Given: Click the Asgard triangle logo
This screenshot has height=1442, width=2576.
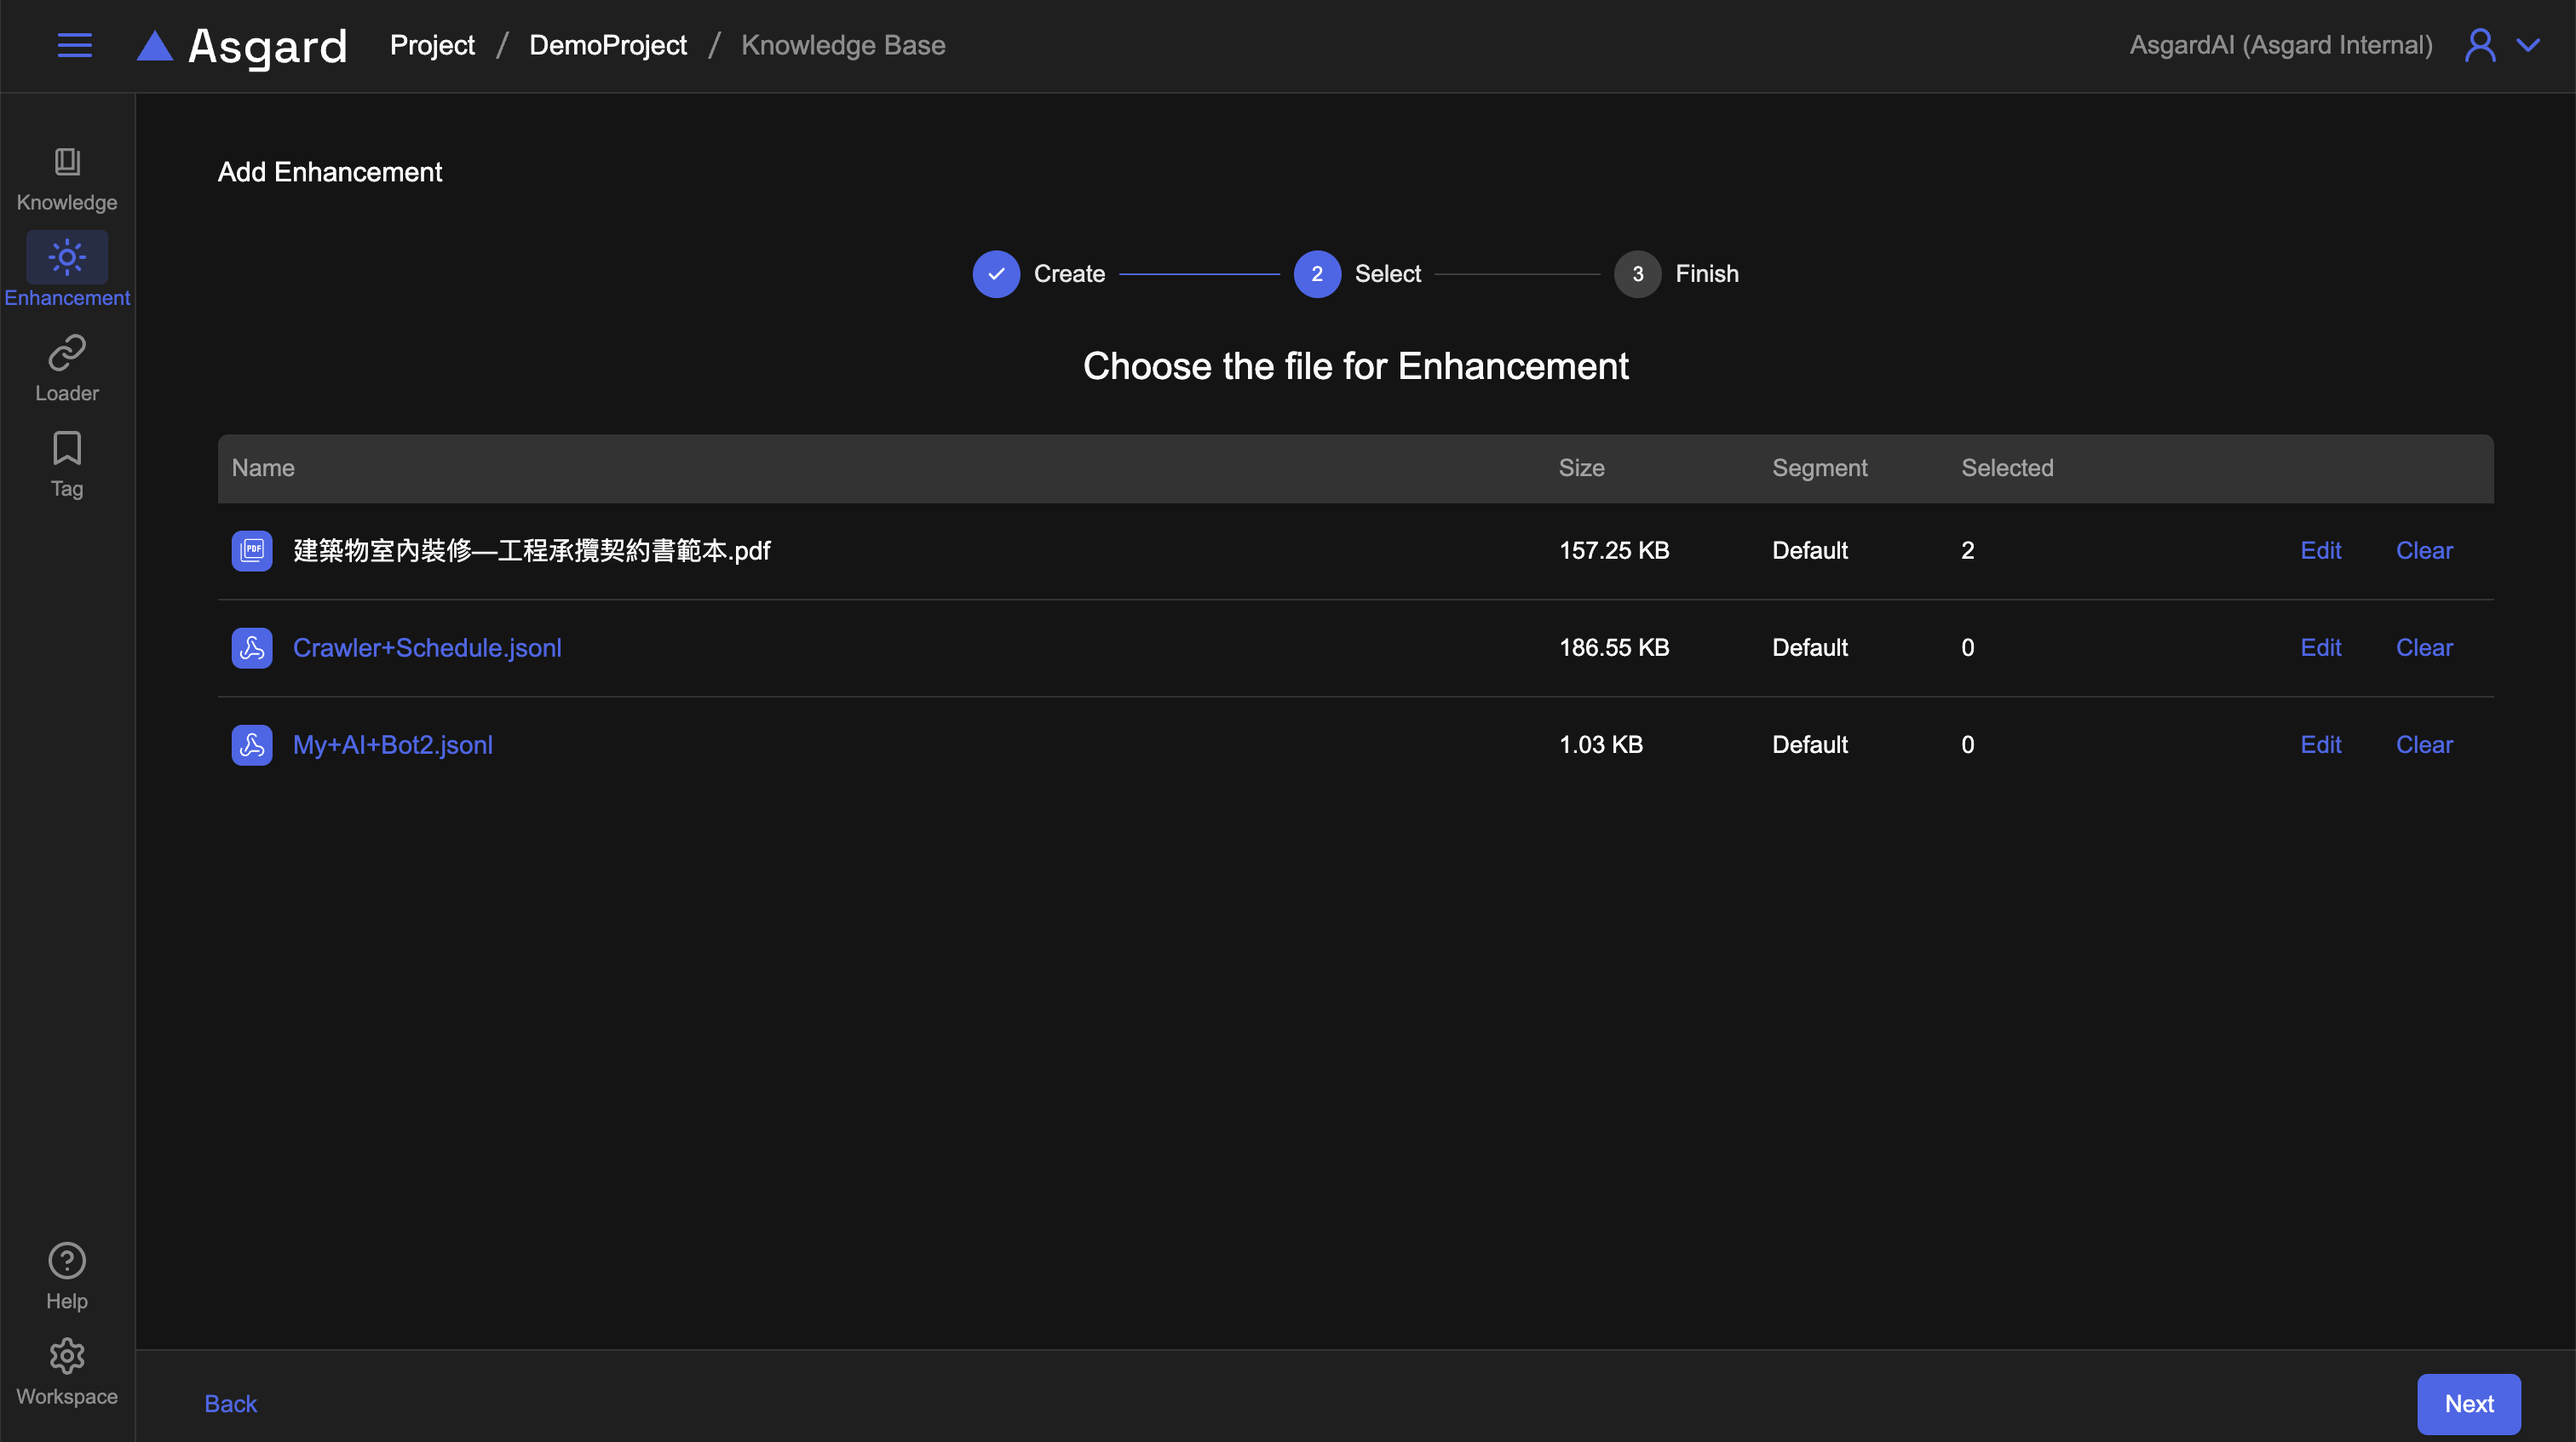Looking at the screenshot, I should pyautogui.click(x=155, y=46).
